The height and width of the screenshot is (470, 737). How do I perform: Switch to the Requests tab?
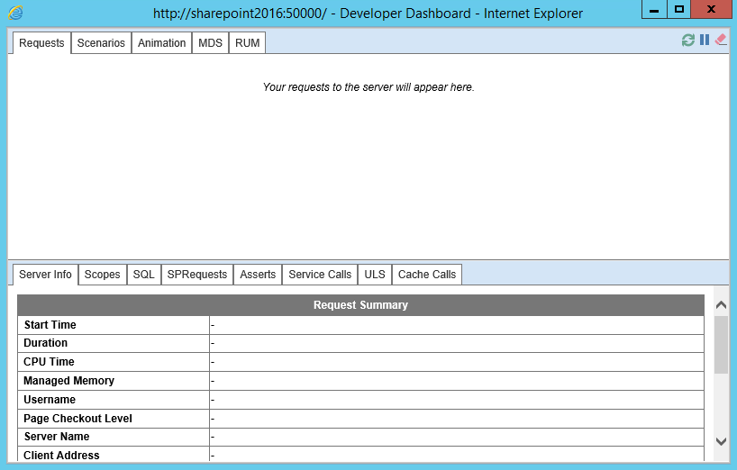pos(41,43)
